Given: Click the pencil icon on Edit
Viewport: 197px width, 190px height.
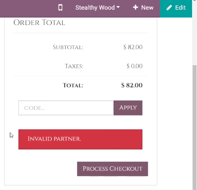Looking at the screenshot, I should pos(169,8).
